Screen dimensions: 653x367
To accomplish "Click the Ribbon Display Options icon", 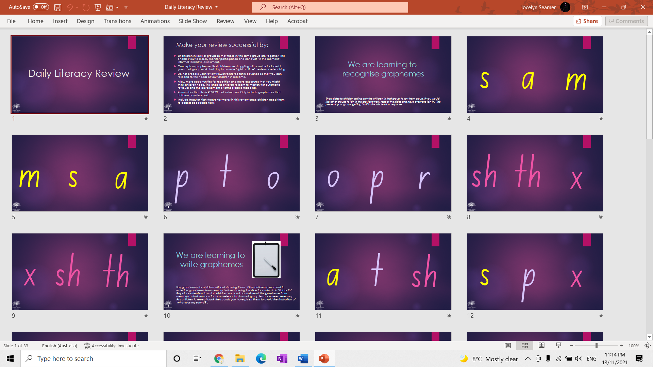I will click(585, 7).
